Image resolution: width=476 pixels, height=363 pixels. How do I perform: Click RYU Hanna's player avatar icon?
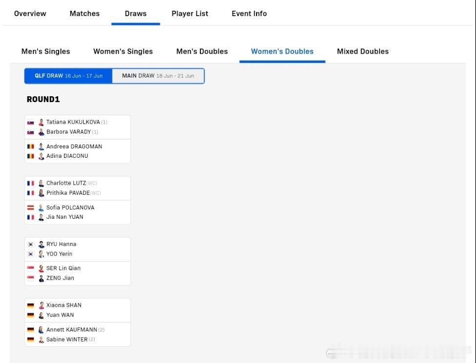[41, 244]
